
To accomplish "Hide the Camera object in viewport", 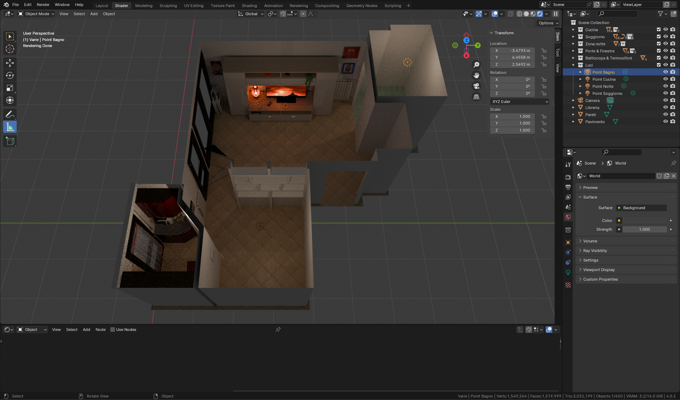I will click(665, 101).
